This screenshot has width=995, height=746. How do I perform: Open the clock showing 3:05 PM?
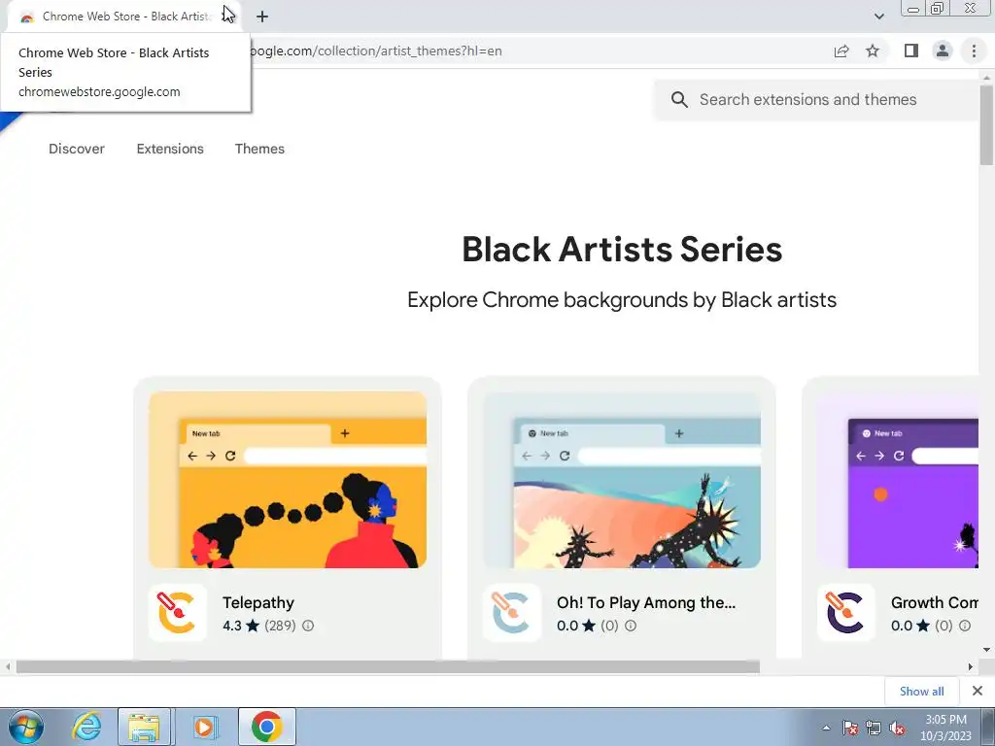point(945,728)
